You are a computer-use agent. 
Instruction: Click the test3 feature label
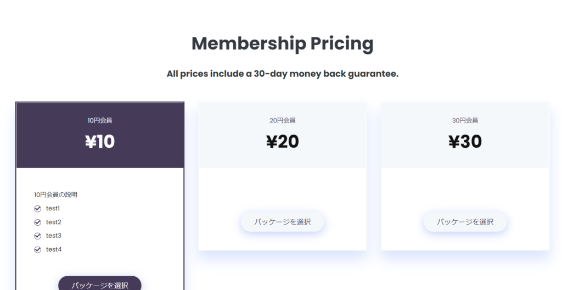click(54, 236)
